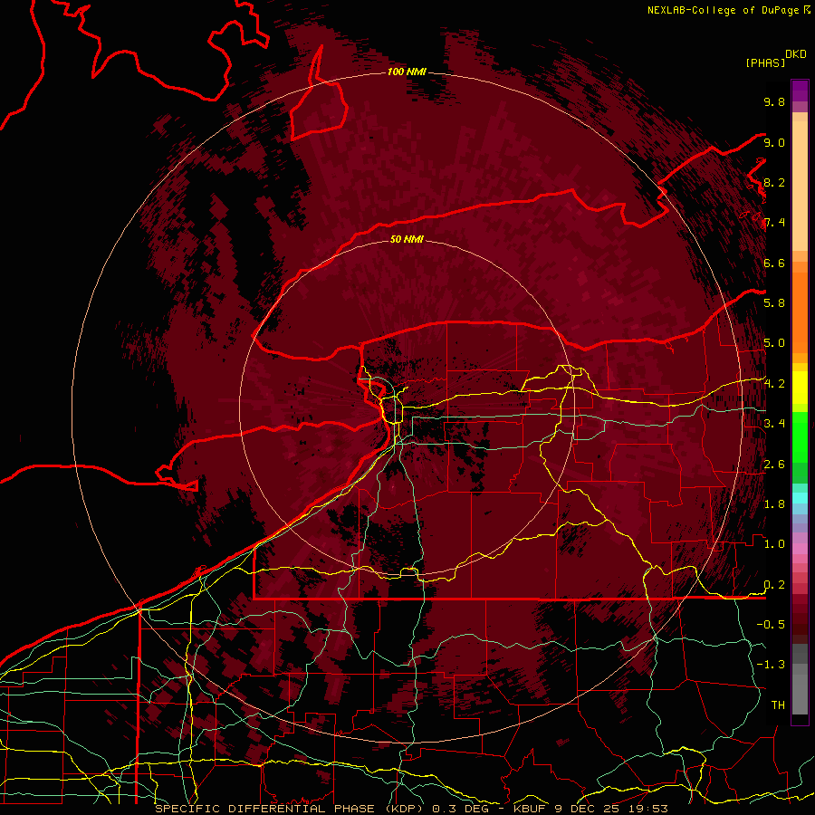Click the DKD label above color scale

coord(796,54)
